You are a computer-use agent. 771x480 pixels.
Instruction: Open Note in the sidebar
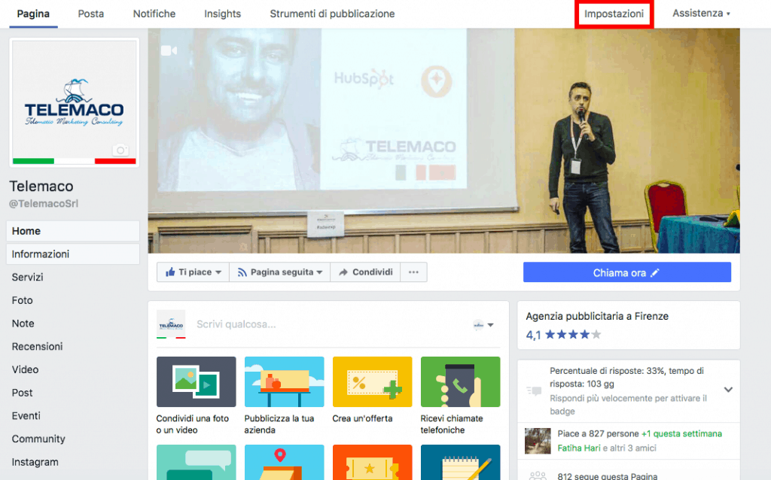(23, 324)
